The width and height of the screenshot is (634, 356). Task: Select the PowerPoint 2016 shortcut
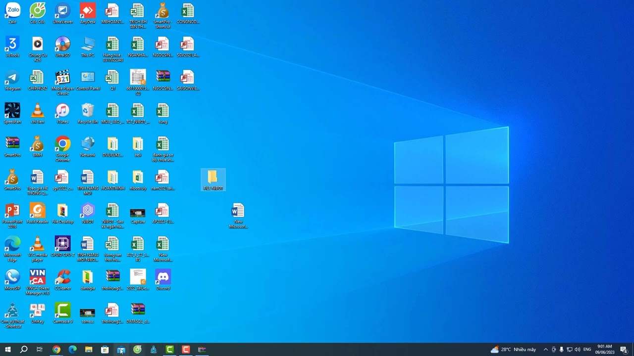point(12,216)
